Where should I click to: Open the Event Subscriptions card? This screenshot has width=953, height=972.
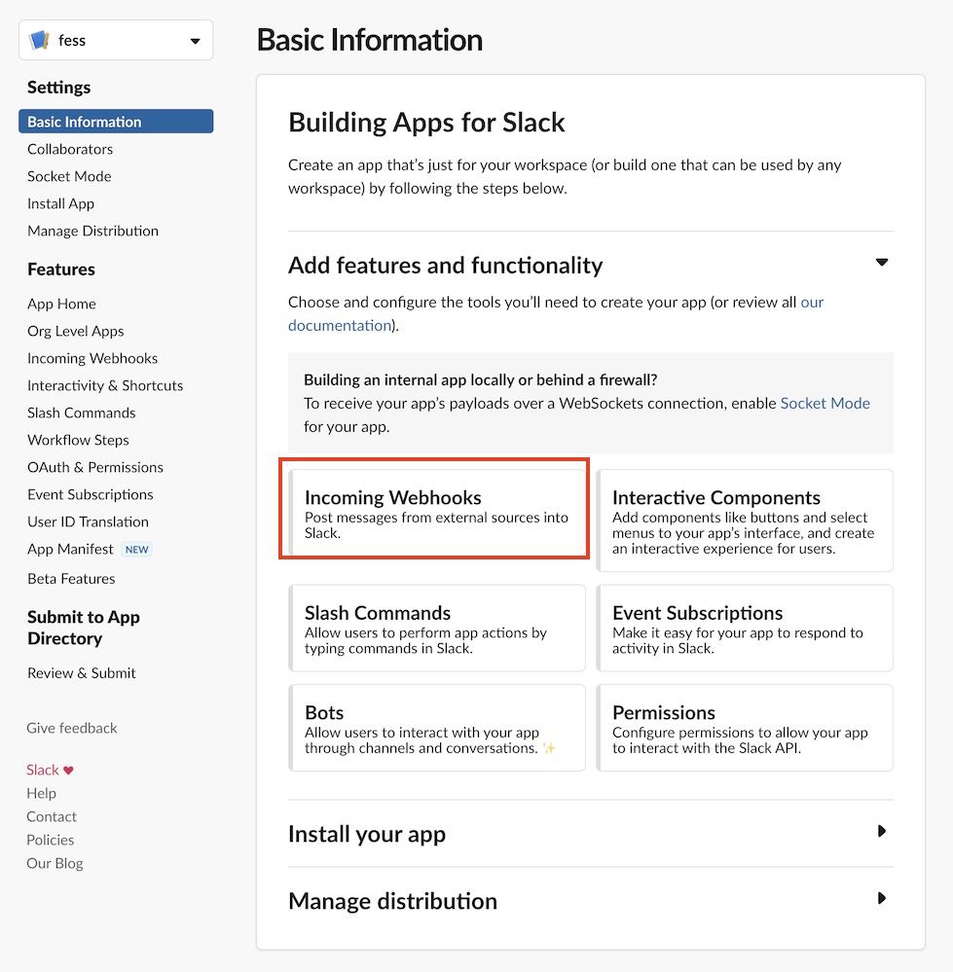coord(745,628)
